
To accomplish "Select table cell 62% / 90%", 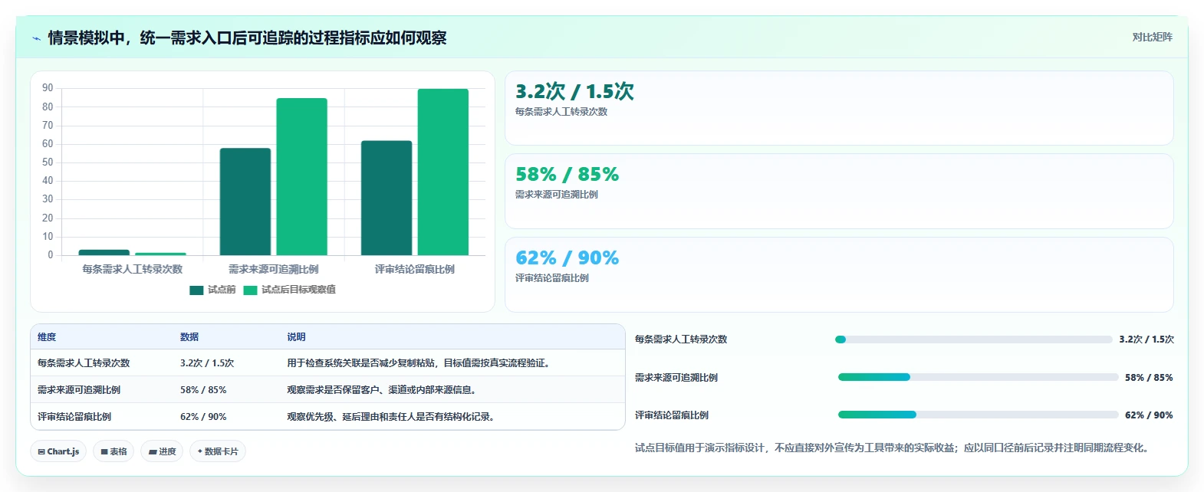I will point(203,417).
